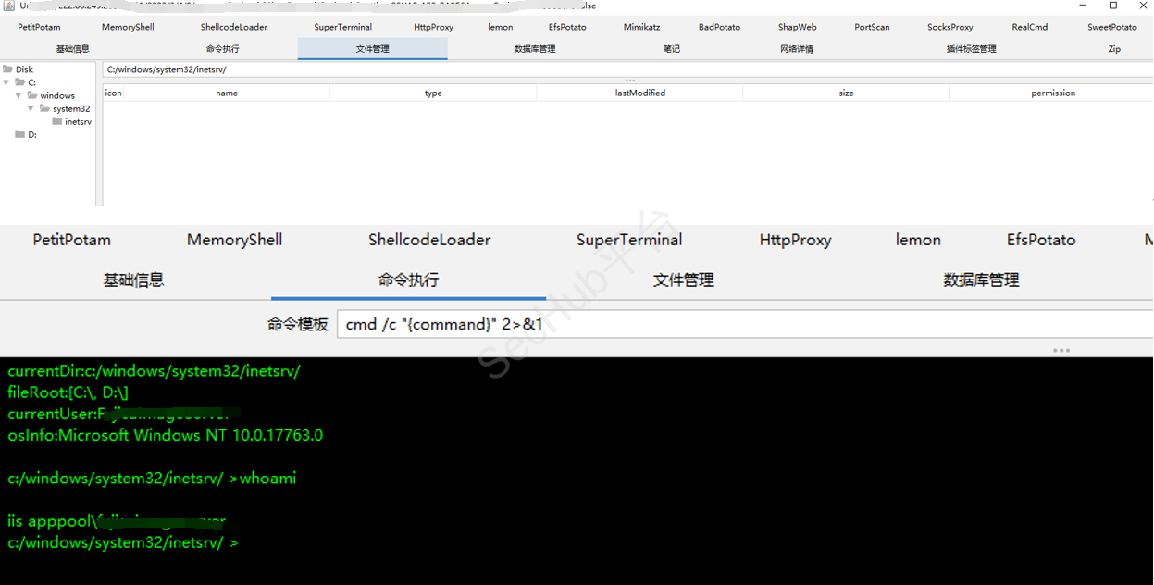The image size is (1154, 585).
Task: Switch to the PortScan tab
Action: point(872,27)
